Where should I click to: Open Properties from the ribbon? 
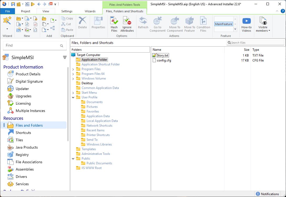[x=98, y=22]
